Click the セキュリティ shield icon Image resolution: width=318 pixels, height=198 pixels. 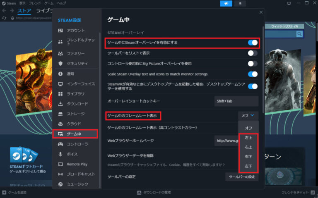60,64
